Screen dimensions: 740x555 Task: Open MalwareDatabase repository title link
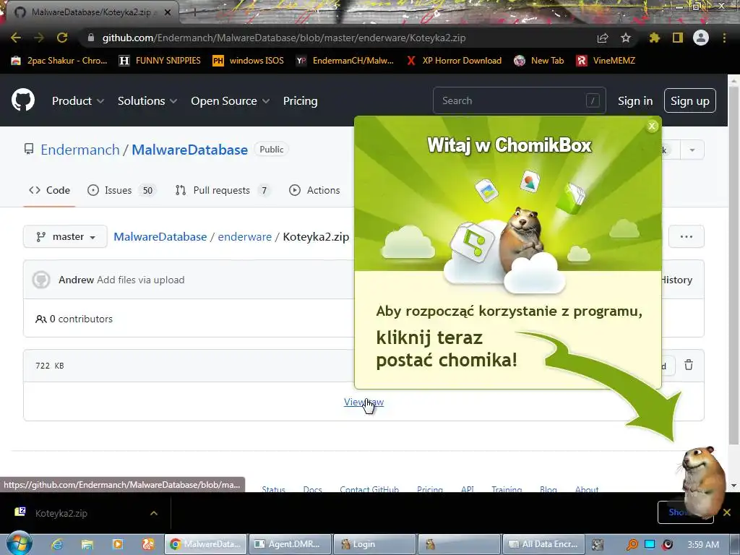coord(190,150)
